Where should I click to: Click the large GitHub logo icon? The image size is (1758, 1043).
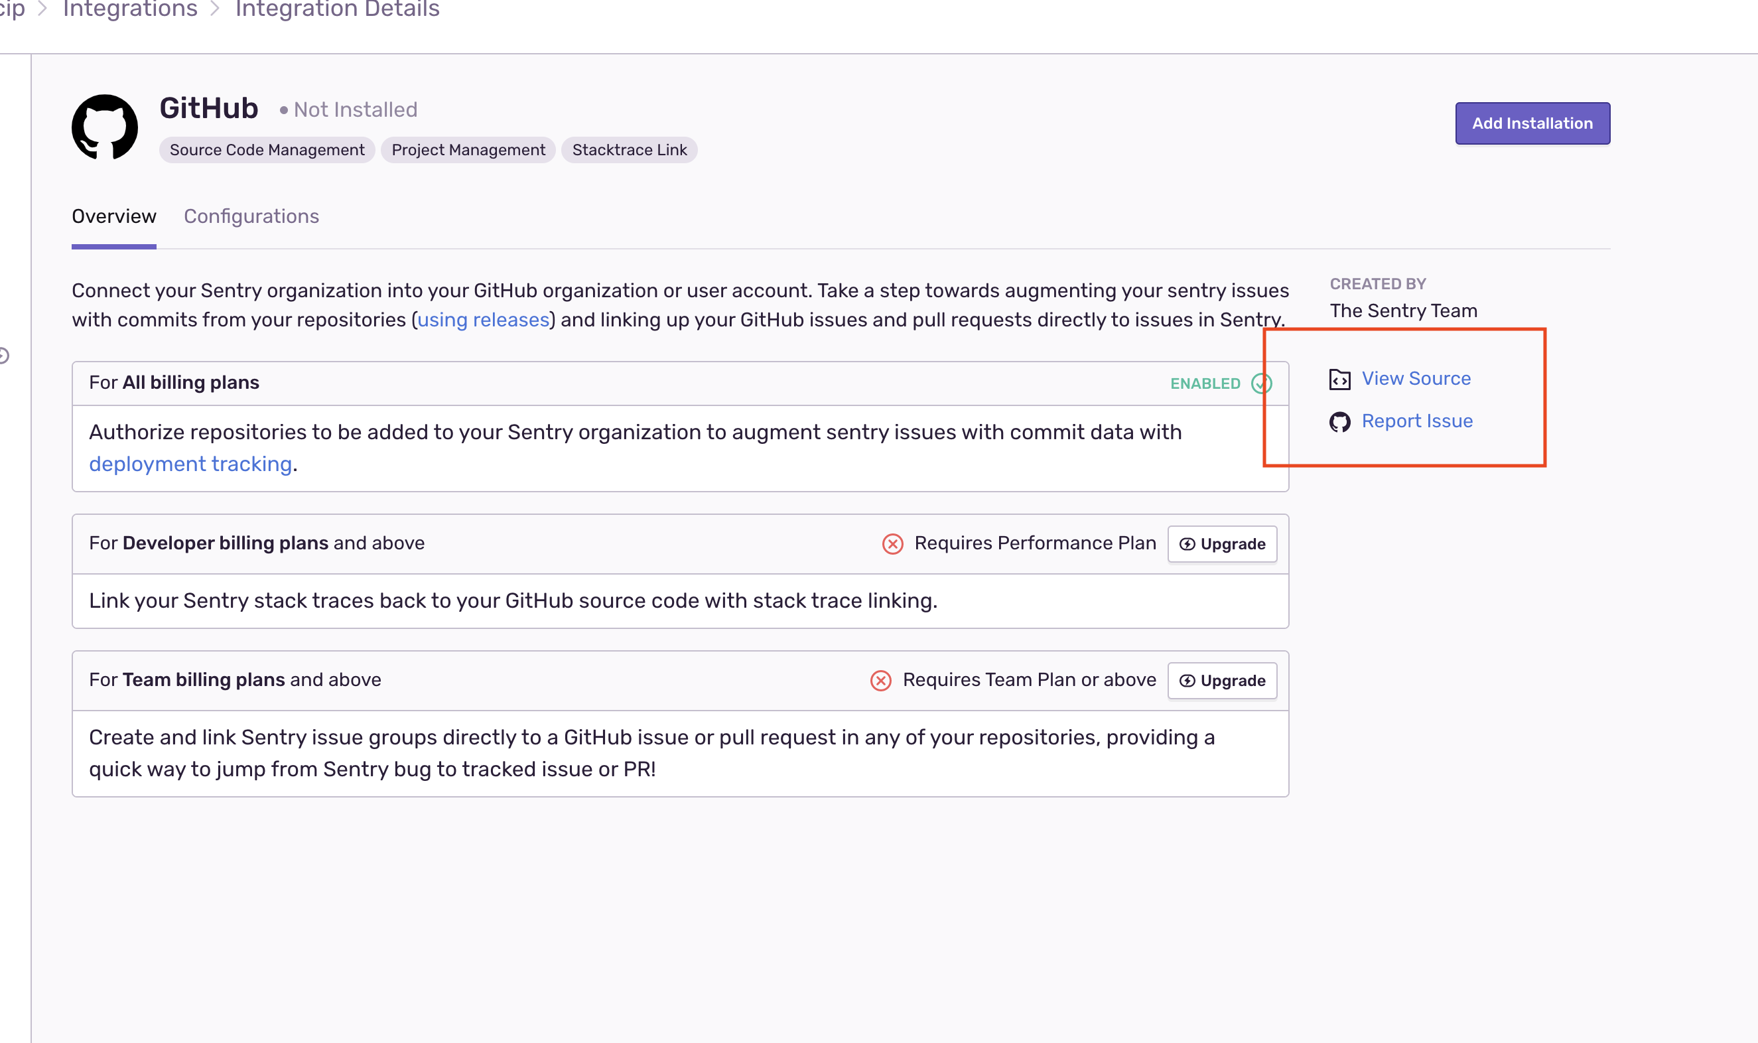coord(105,127)
